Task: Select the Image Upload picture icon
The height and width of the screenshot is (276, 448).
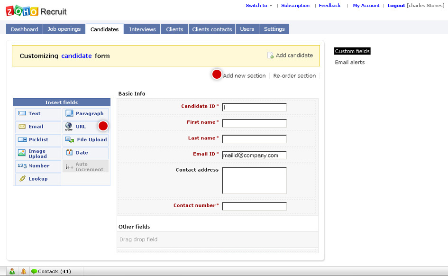Action: 22,153
